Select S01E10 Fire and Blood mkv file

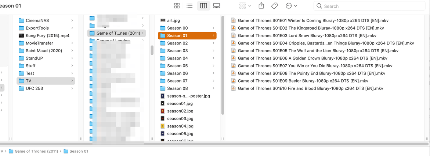(307, 88)
